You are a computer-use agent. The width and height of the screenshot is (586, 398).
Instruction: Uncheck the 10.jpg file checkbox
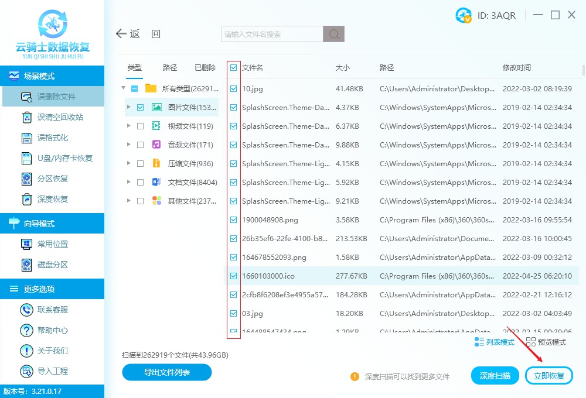point(234,89)
